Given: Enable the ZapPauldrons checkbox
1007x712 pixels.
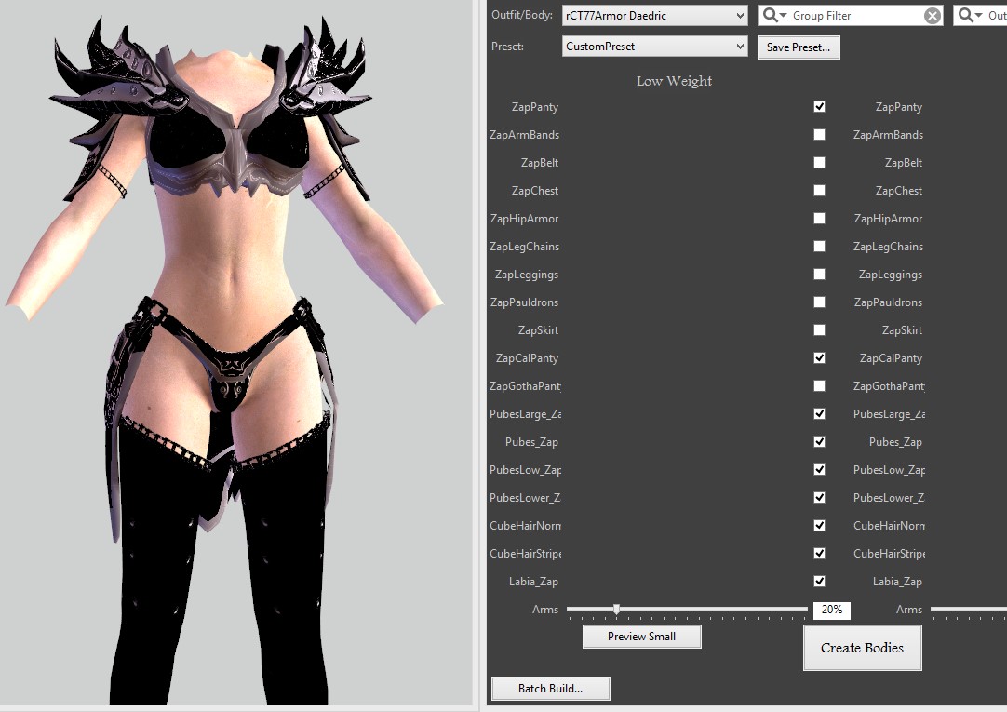Looking at the screenshot, I should coord(820,302).
